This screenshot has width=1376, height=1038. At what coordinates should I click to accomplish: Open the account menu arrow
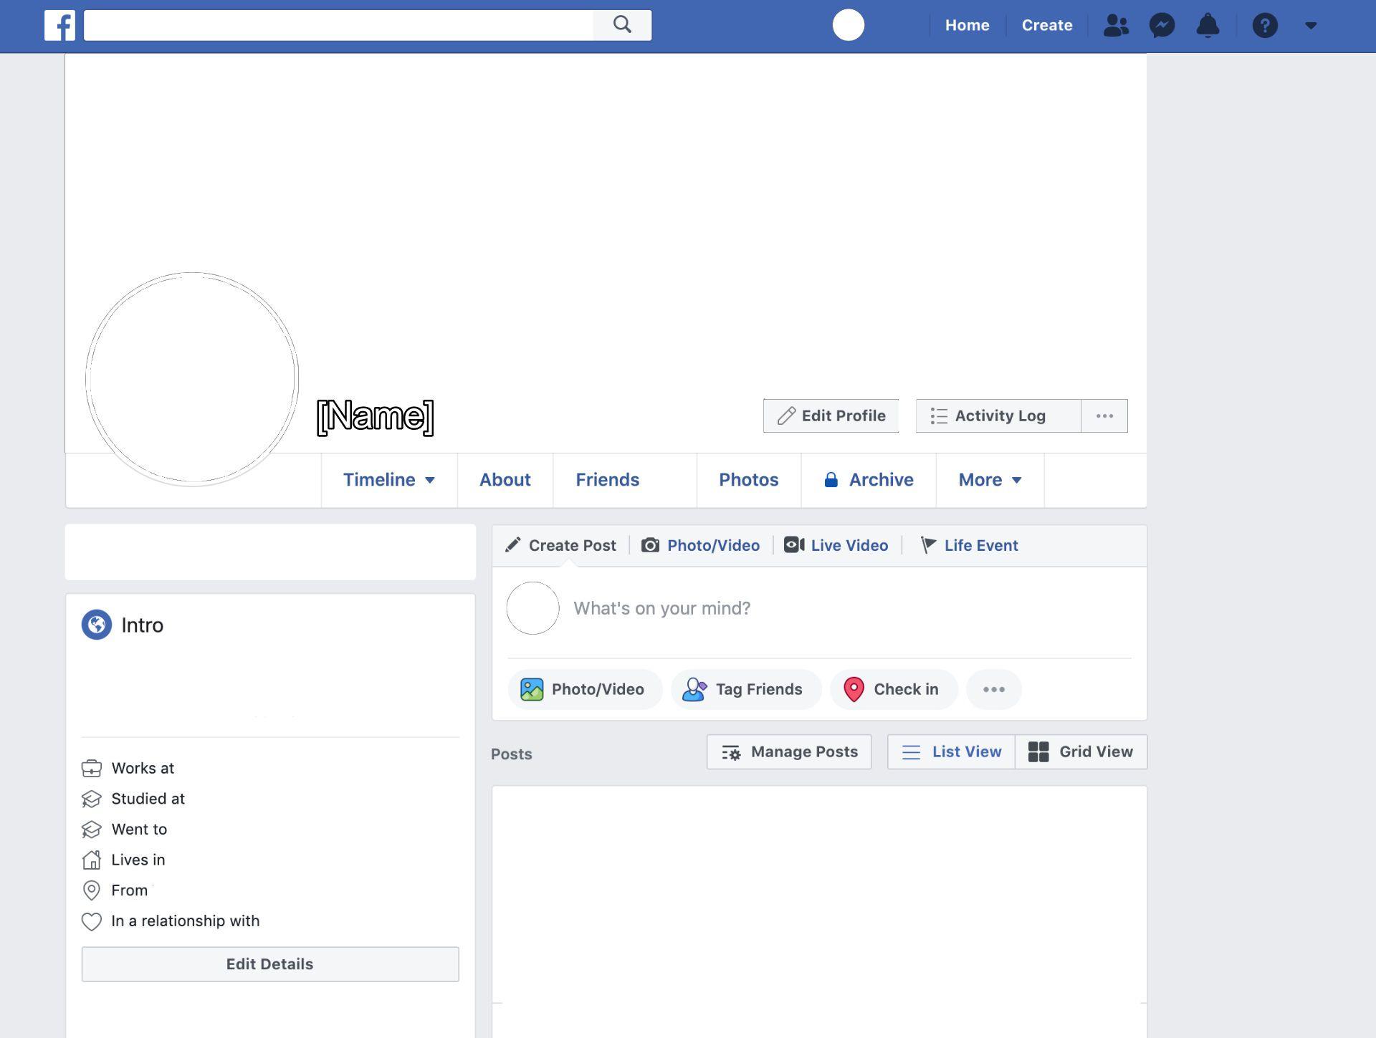1311,25
